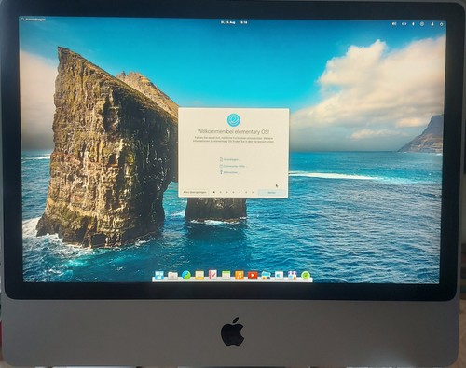This screenshot has height=368, width=466.
Task: Open AppCenter from the dock
Action: (x=293, y=276)
